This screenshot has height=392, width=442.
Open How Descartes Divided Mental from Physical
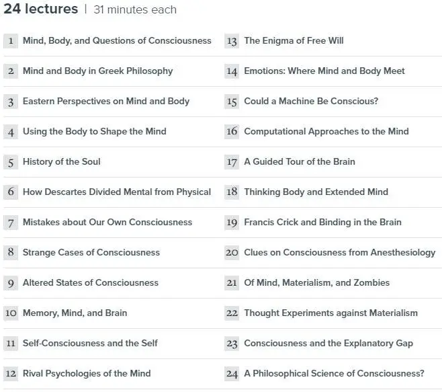117,192
